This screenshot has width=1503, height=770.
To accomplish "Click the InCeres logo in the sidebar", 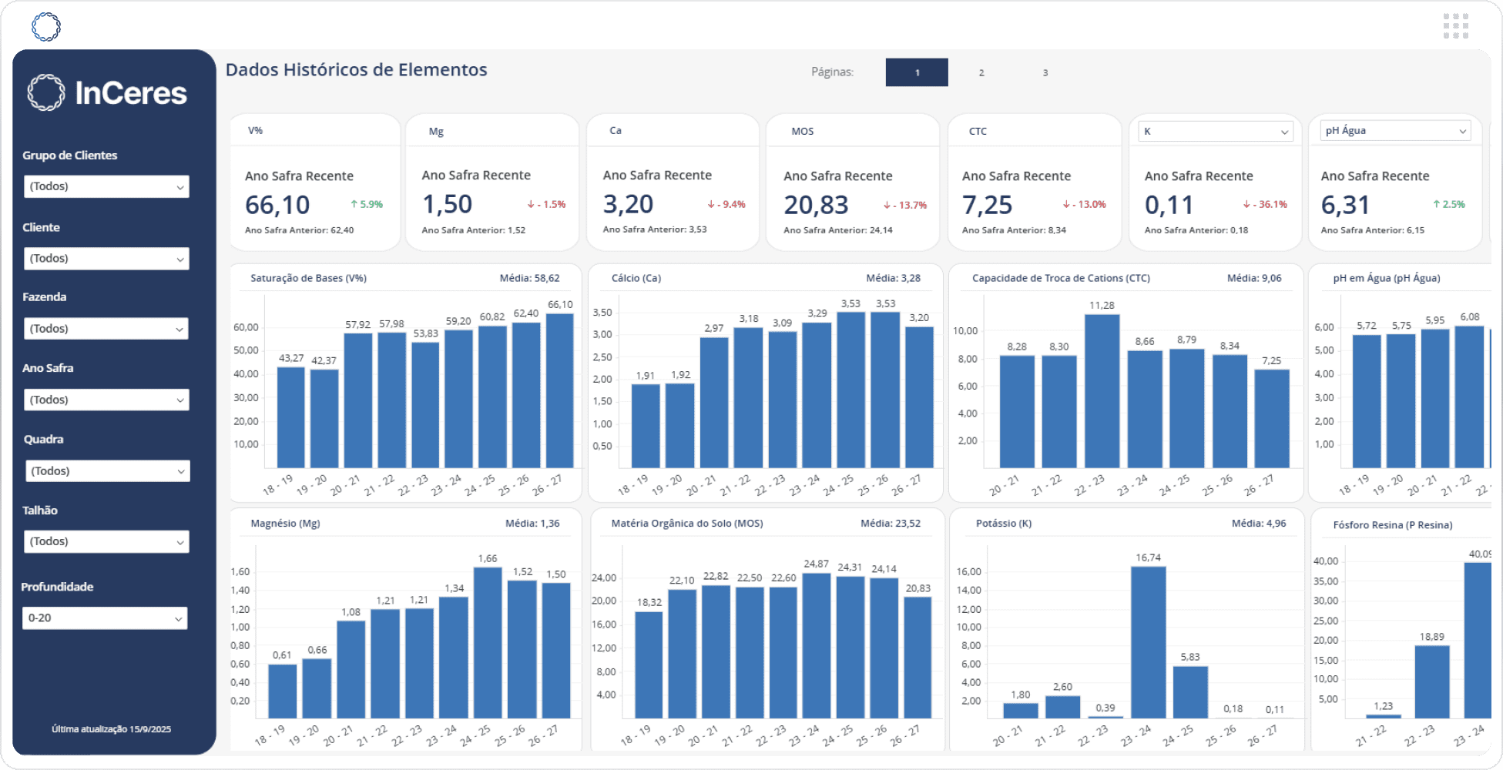I will point(107,93).
